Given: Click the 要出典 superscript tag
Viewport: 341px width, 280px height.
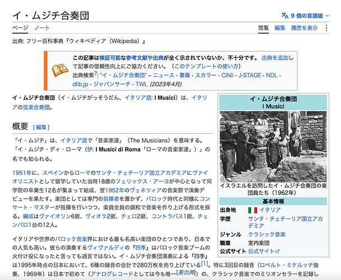Looking at the screenshot, I should tap(186, 272).
